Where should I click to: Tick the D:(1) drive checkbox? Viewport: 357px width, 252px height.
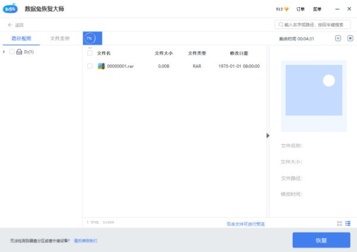(x=11, y=52)
